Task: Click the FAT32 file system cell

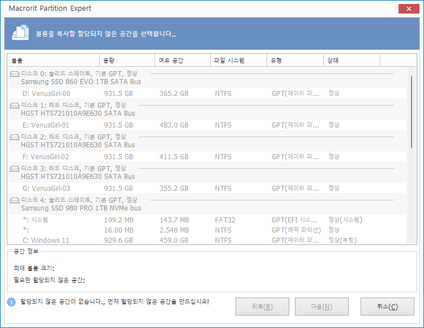Action: tap(225, 220)
